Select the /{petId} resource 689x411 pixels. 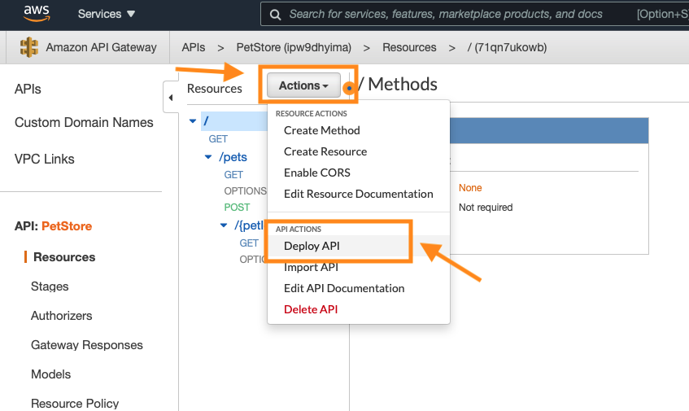click(x=249, y=225)
